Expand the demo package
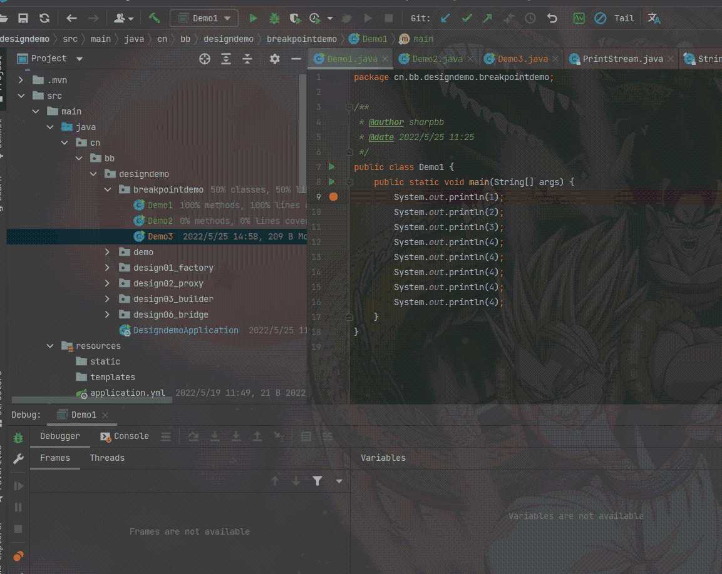Screen dimensions: 722x574 [x=107, y=252]
